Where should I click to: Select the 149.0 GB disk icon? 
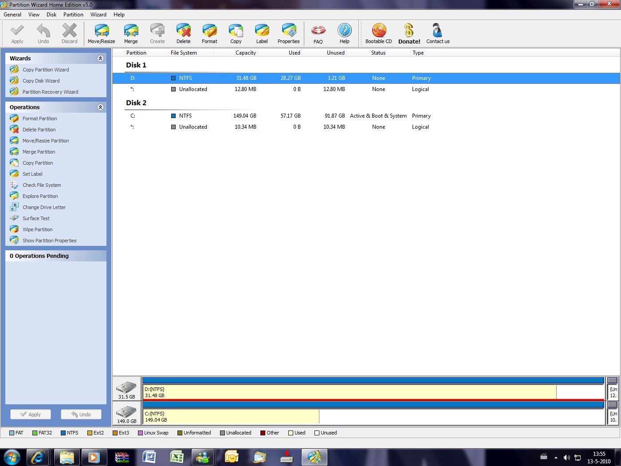pyautogui.click(x=126, y=414)
